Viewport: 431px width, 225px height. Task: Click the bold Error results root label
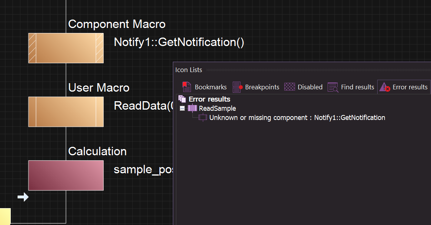(209, 99)
